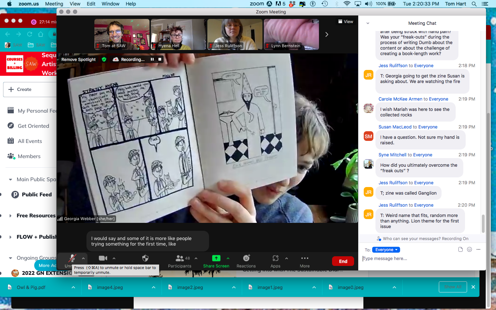Open the chat emoji picker
496x310 pixels.
[469, 249]
